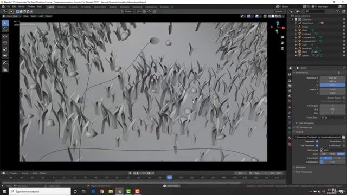Image resolution: width=347 pixels, height=195 pixels.
Task: Open the Material properties tab
Action: tap(290, 138)
